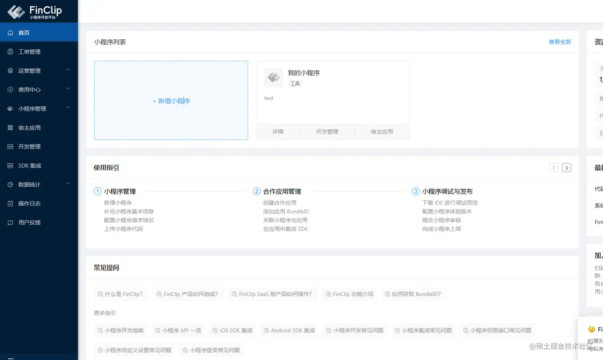This screenshot has width=603, height=360.
Task: Open the 小程序开发常见问题 guide
Action: [x=355, y=331]
